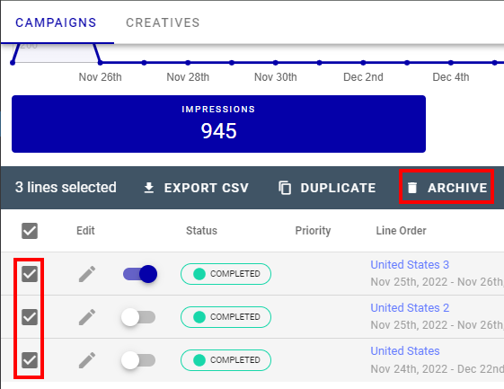Click pencil icon for United States line

[x=87, y=360]
